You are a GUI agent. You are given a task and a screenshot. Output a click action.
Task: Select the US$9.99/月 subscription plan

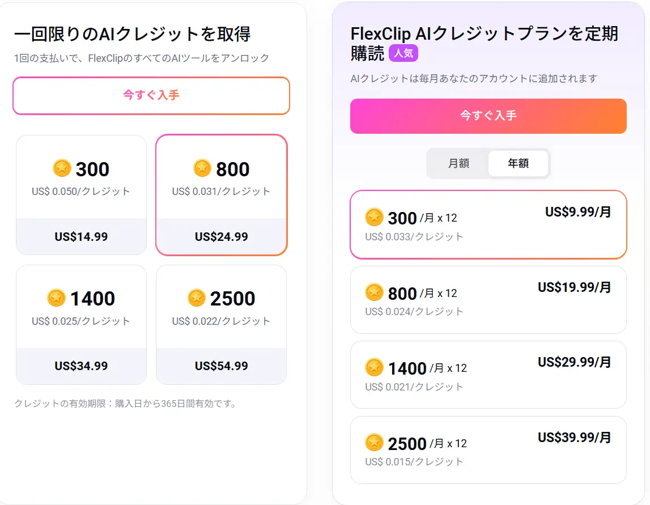(x=488, y=224)
